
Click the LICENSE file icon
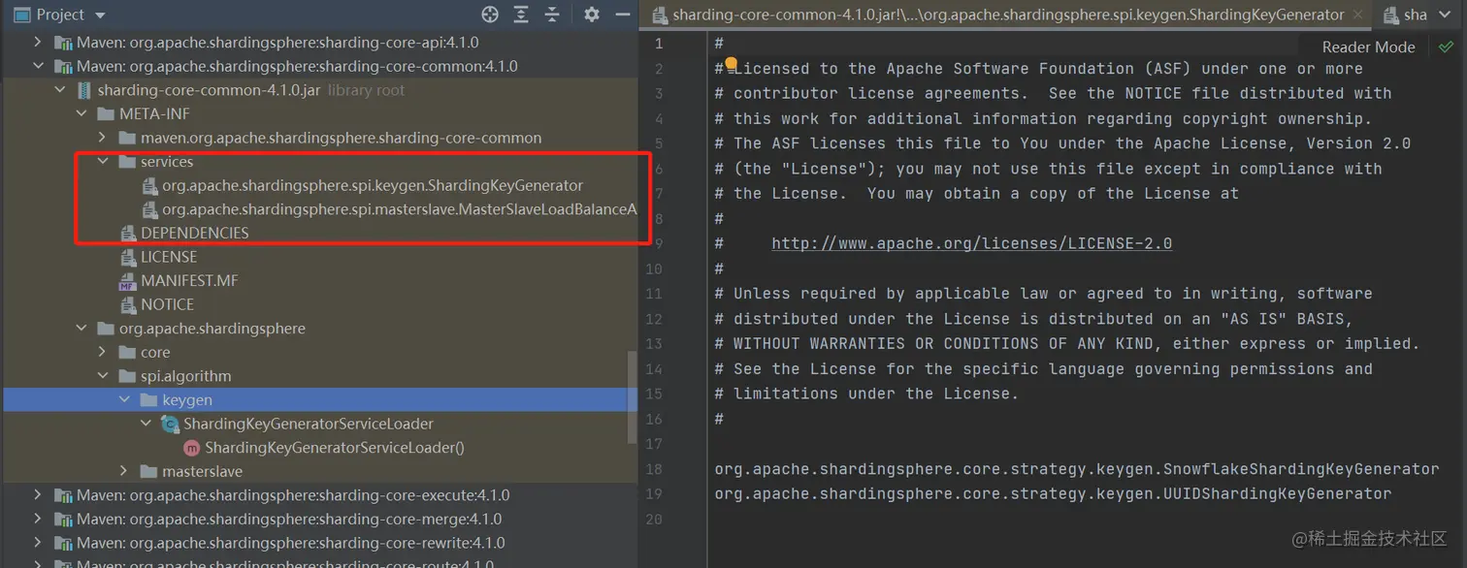pyautogui.click(x=127, y=257)
